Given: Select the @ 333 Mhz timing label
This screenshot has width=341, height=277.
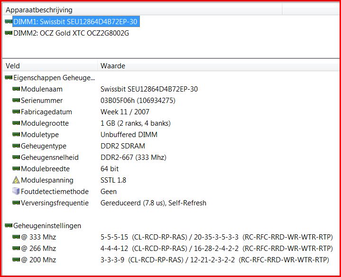Looking at the screenshot, I should click(38, 237).
